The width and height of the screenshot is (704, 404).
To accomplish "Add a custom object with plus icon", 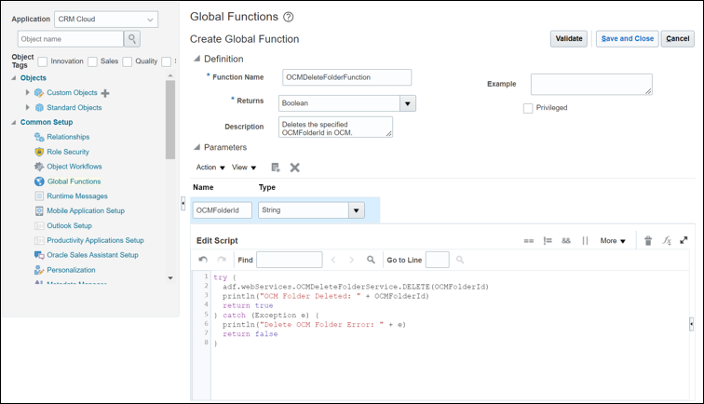I will 105,93.
